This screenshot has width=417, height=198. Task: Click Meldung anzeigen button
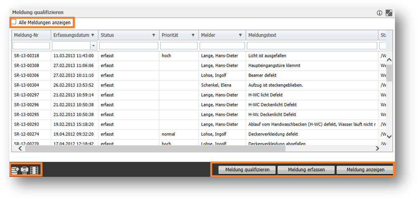(x=365, y=170)
